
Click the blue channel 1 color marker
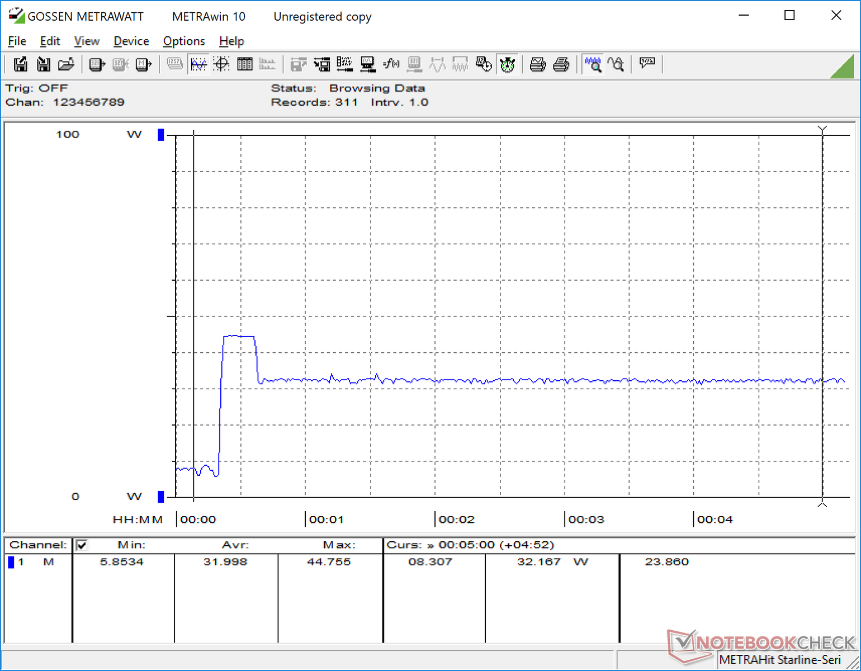pyautogui.click(x=11, y=562)
